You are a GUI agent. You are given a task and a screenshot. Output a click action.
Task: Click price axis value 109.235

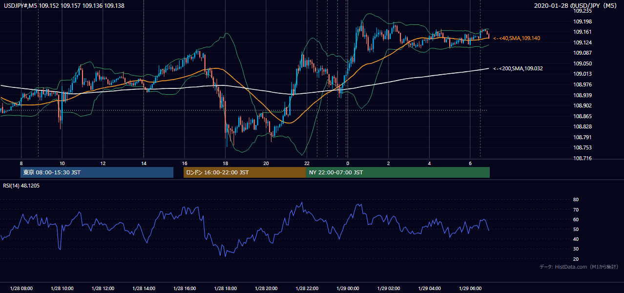click(582, 11)
